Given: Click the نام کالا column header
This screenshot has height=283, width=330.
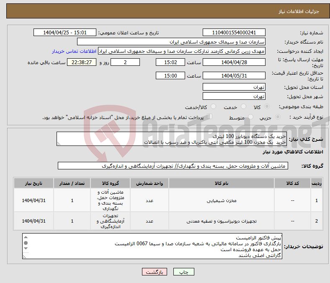Looking at the screenshot, I should (x=222, y=183).
